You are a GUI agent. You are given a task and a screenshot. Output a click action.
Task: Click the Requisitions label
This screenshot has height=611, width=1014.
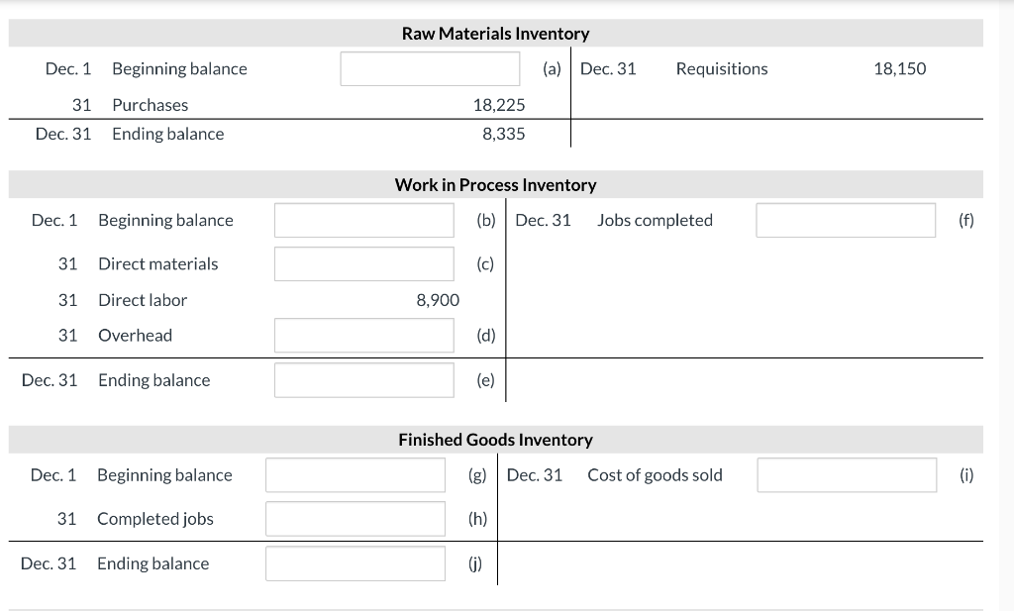tap(721, 68)
